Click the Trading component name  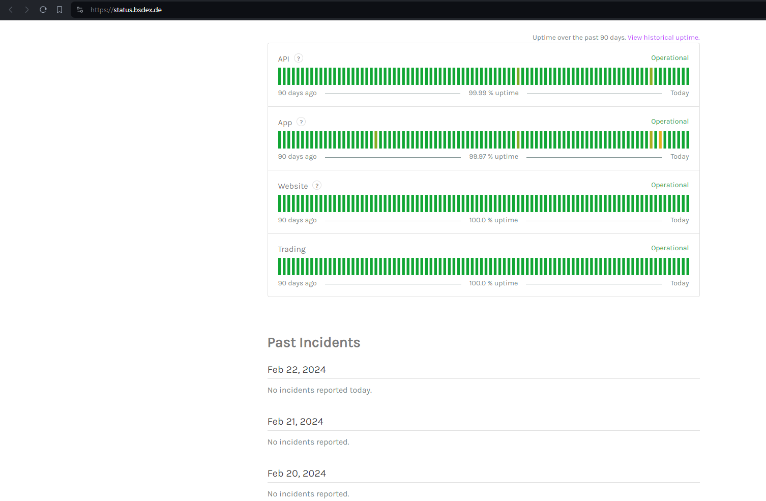pos(291,249)
